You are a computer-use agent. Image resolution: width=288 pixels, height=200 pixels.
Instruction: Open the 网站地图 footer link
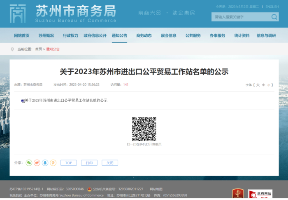(x=156, y=189)
